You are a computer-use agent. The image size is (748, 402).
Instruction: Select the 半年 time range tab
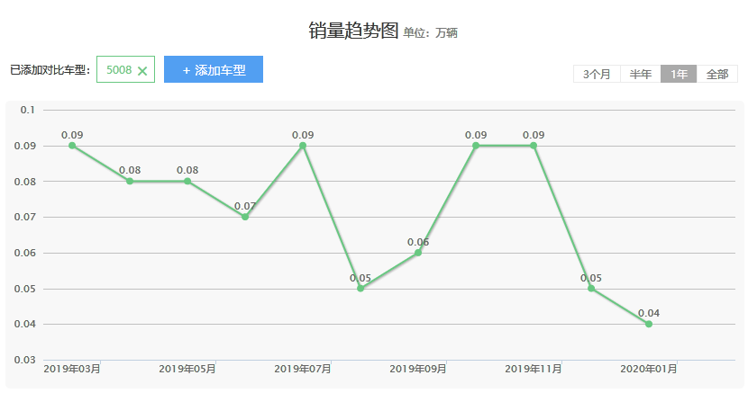coord(641,75)
